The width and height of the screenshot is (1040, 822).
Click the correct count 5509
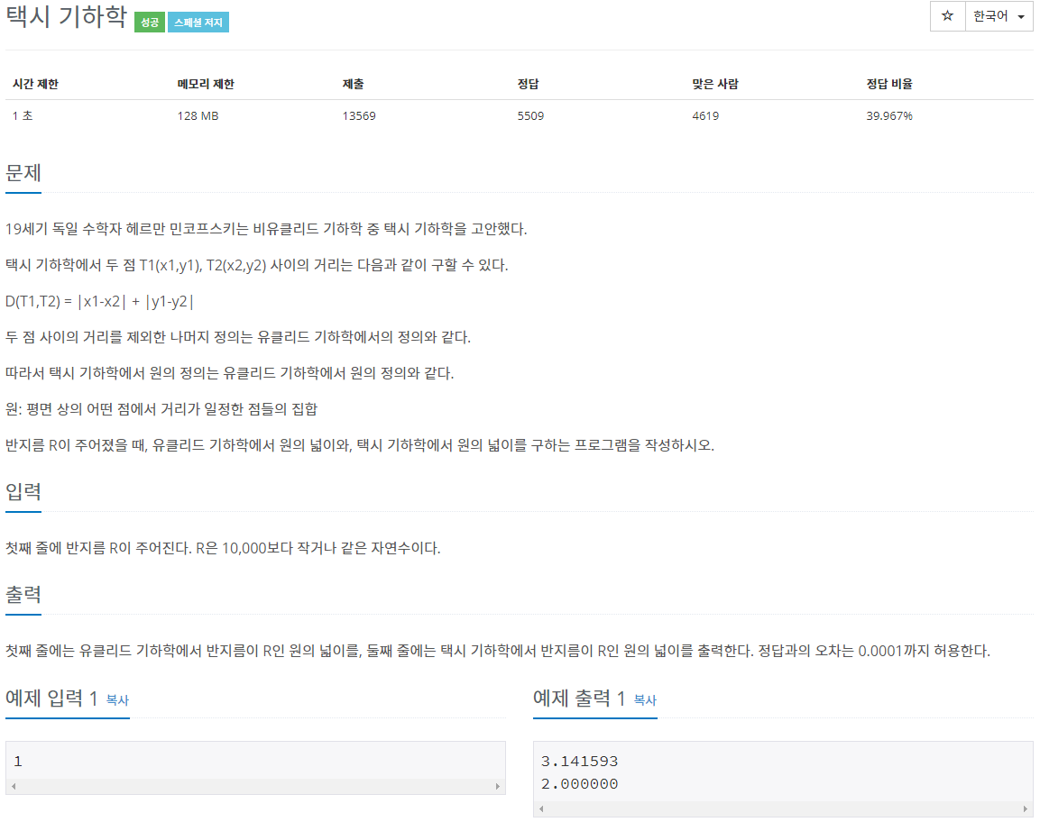(x=530, y=116)
